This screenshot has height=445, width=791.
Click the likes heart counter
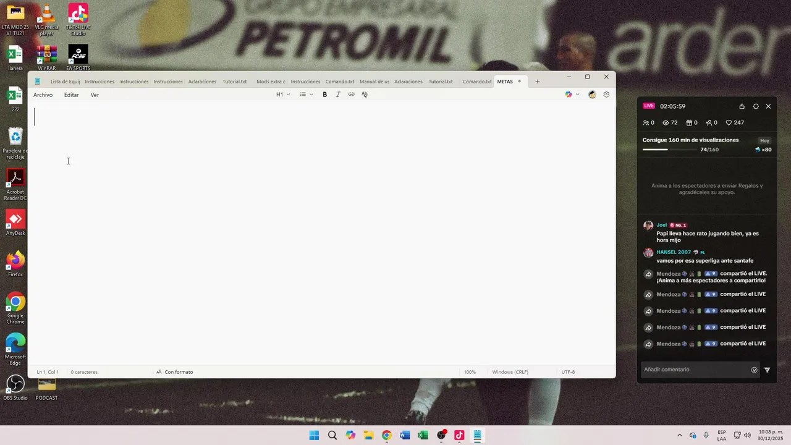coord(735,122)
